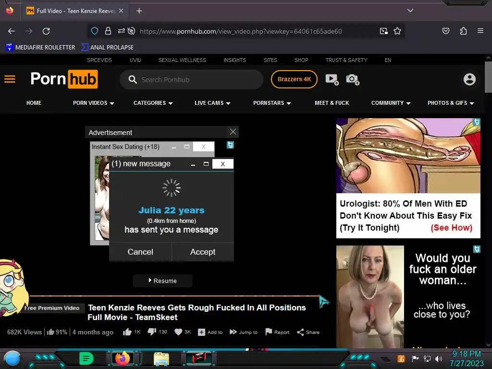Expand the Categories dropdown menu

(153, 103)
